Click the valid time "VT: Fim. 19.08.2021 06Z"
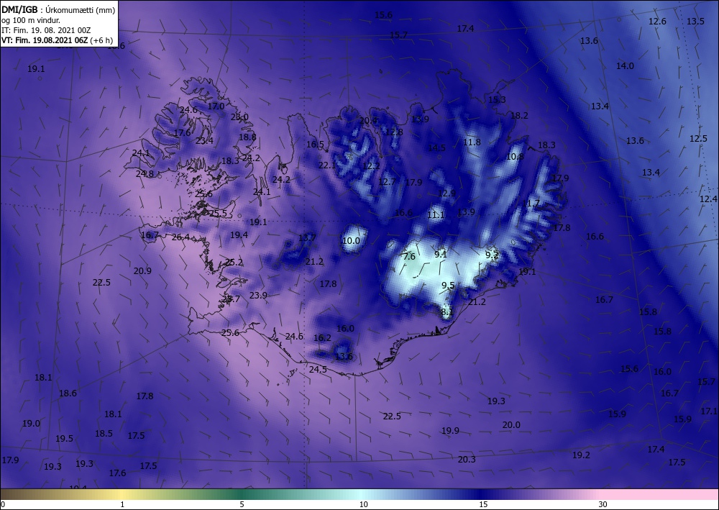719x510 pixels. pos(45,40)
